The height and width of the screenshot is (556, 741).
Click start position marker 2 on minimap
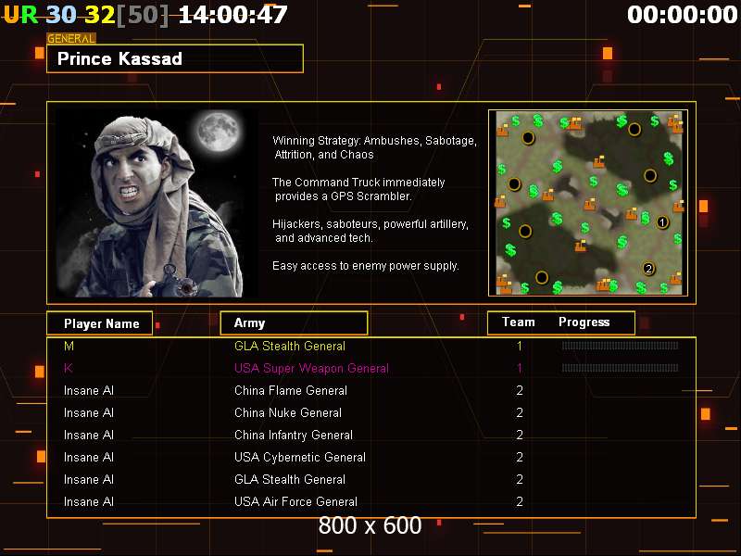[x=649, y=269]
